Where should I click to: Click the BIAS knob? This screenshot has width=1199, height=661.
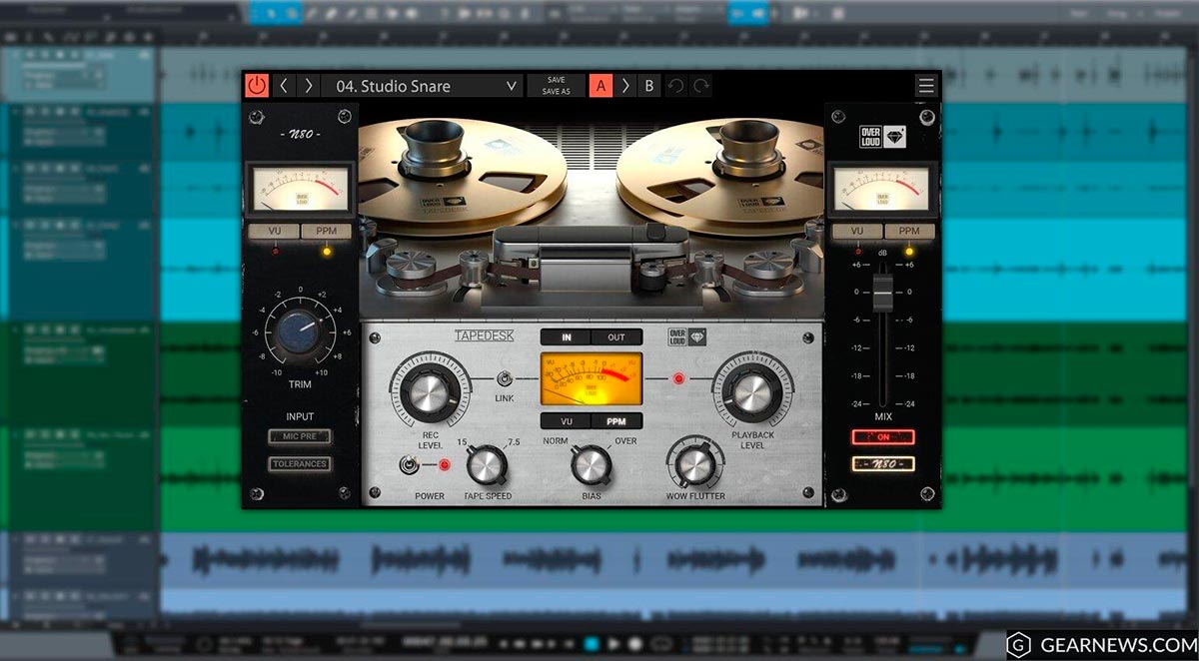(x=592, y=463)
